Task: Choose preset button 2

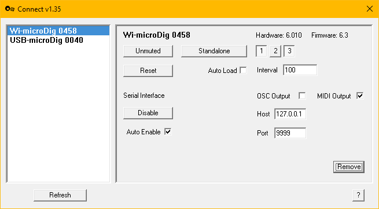Action: tap(275, 51)
